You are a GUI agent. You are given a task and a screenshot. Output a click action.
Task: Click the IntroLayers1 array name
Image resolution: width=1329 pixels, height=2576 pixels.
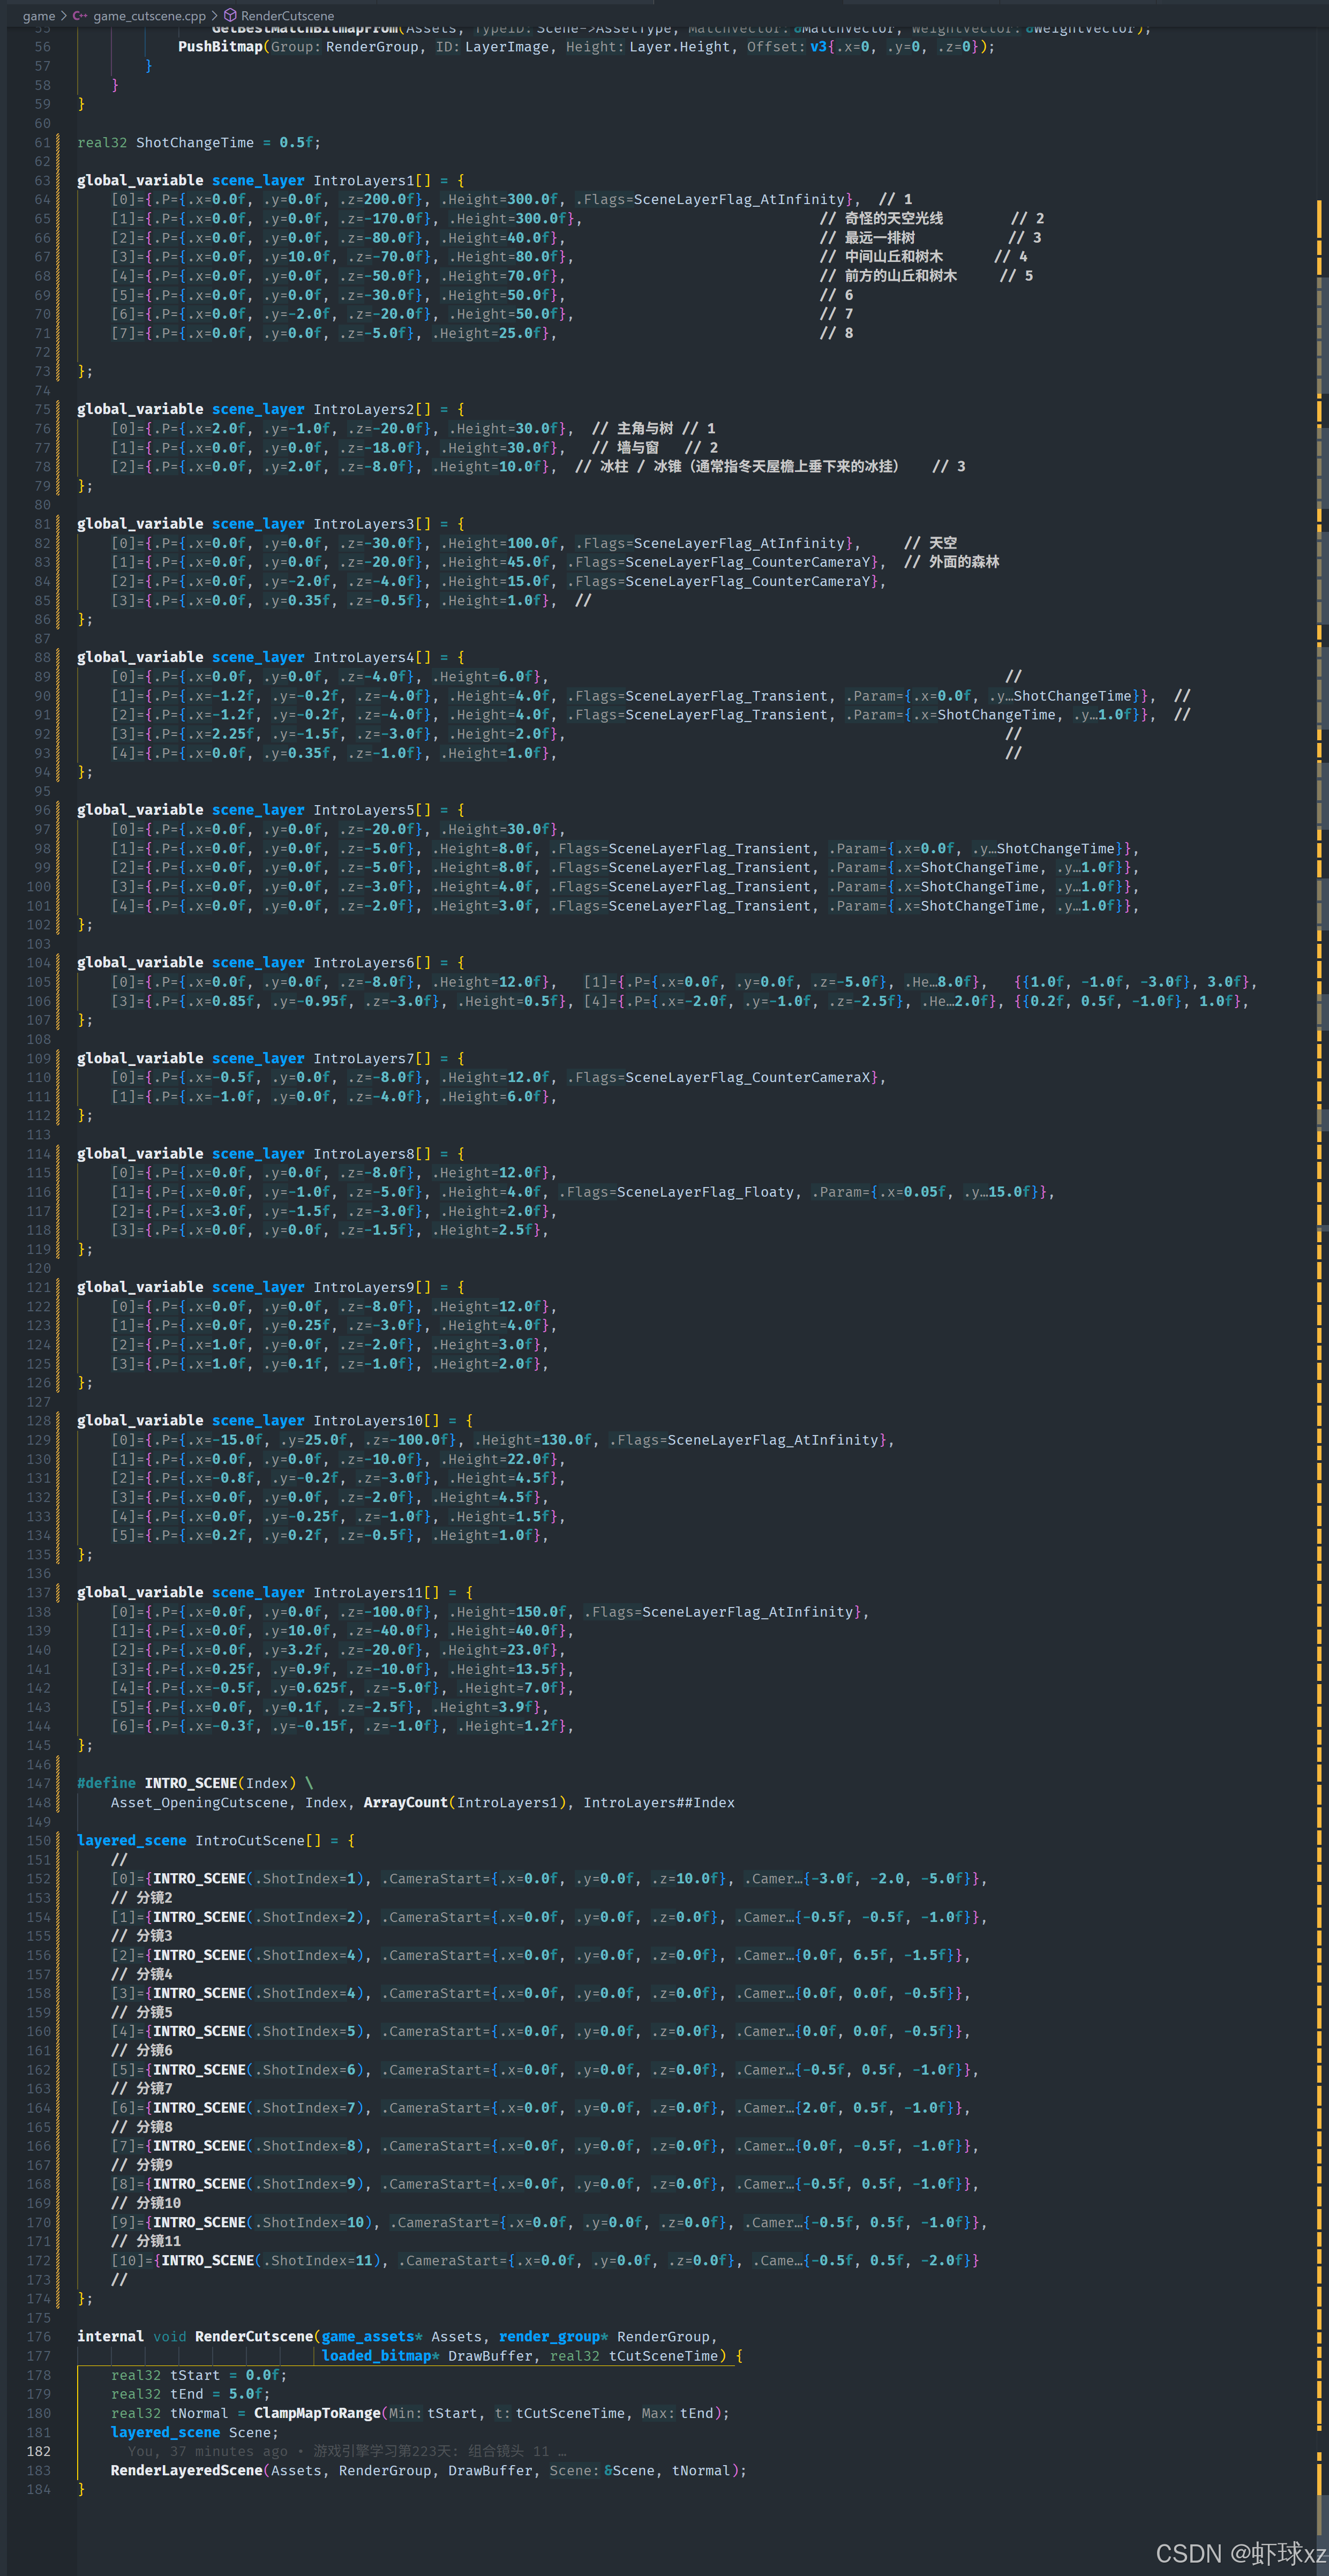point(363,181)
